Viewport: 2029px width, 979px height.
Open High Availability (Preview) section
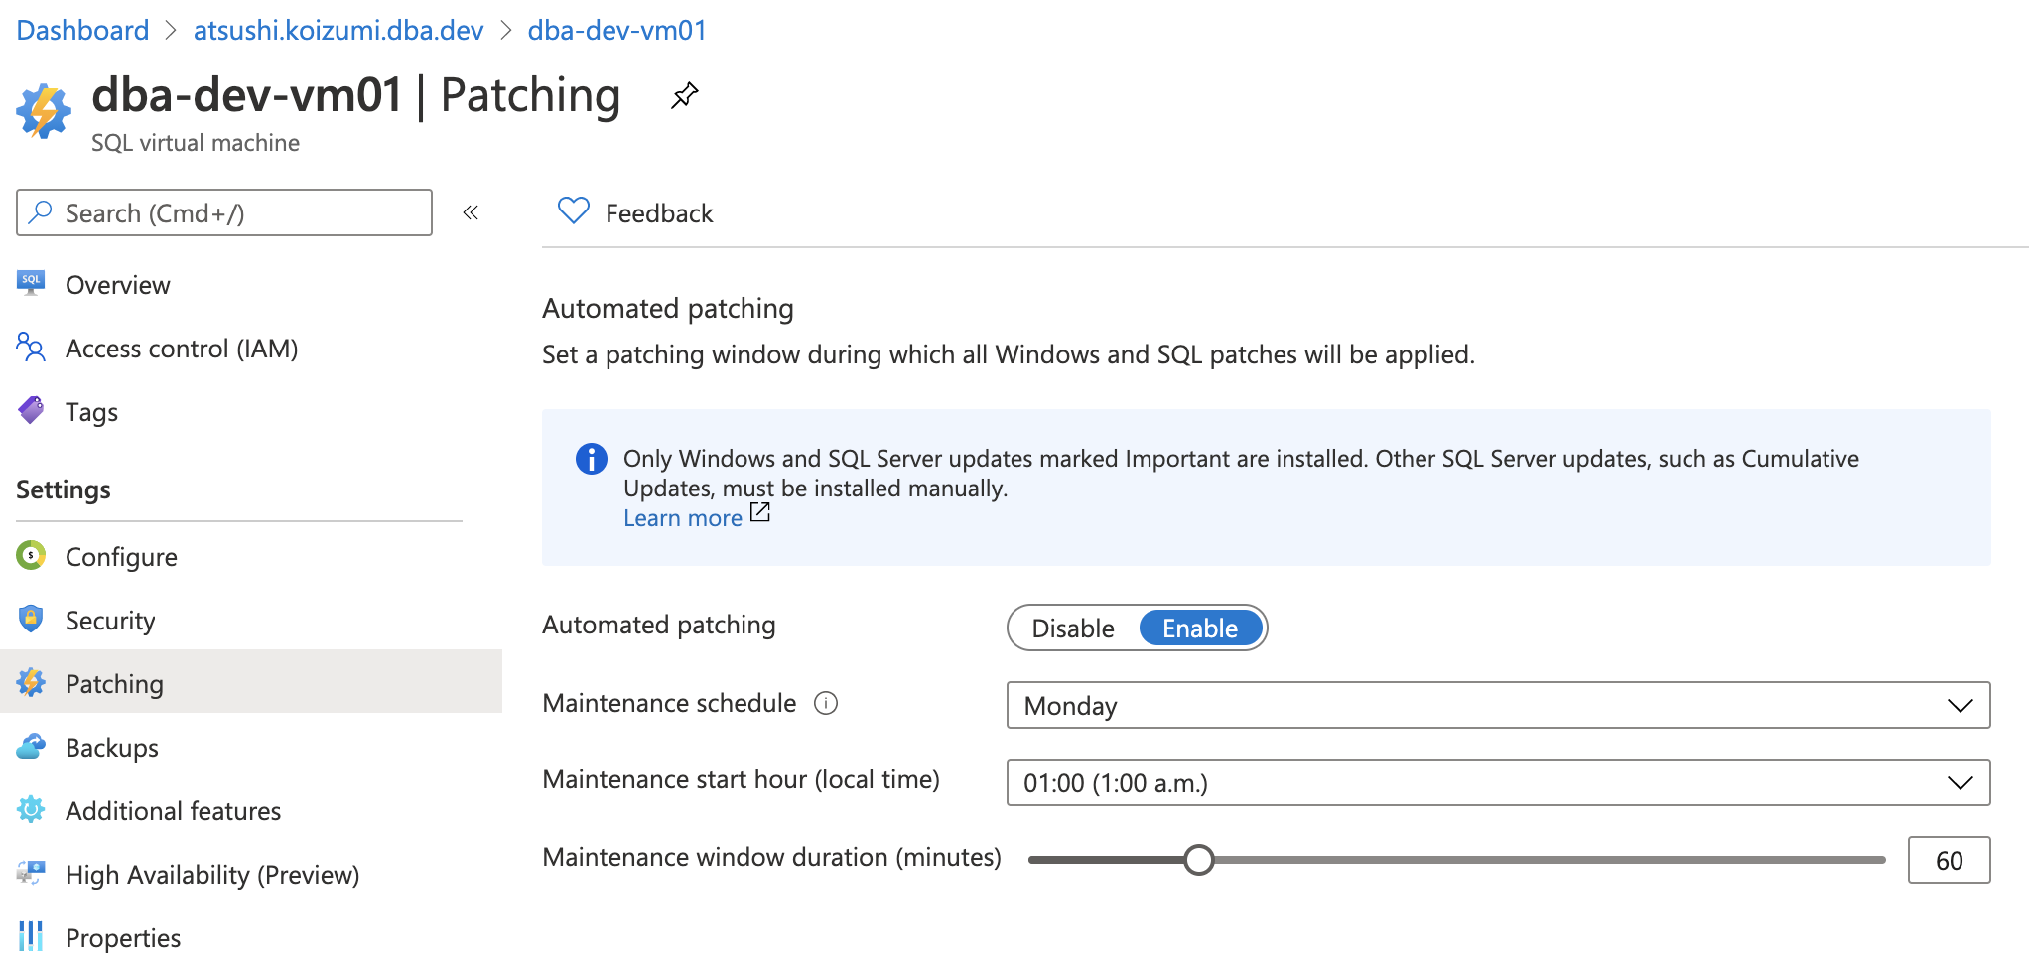(211, 875)
